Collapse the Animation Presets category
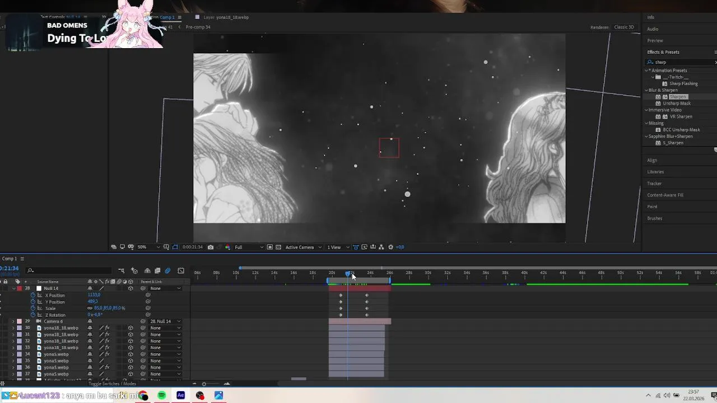The height and width of the screenshot is (403, 717). (646, 71)
